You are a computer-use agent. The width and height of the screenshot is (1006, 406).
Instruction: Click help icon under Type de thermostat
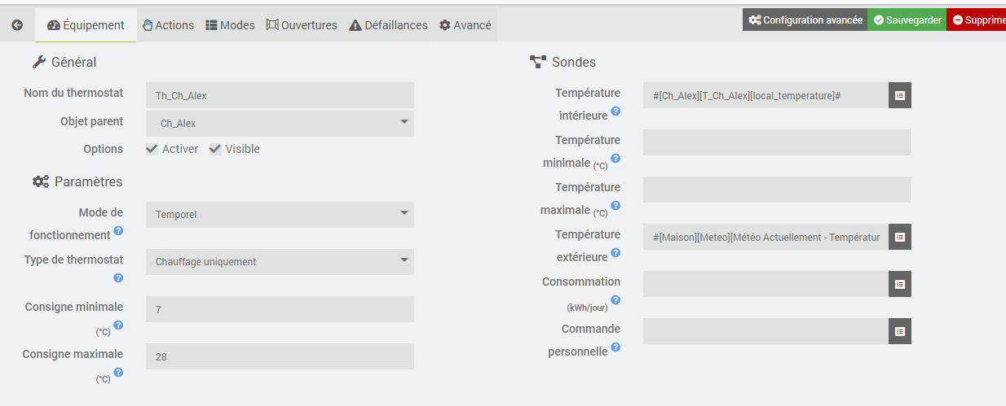(x=118, y=278)
